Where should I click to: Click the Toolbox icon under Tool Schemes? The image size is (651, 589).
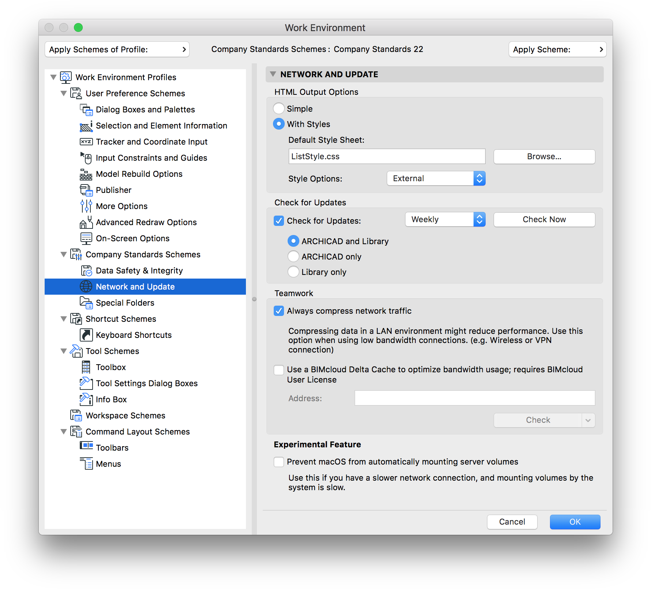coord(86,367)
